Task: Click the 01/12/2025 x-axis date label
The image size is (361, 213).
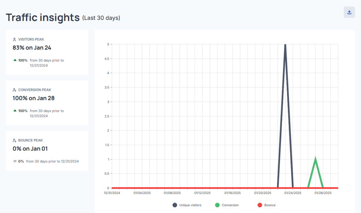Action: pyautogui.click(x=202, y=193)
